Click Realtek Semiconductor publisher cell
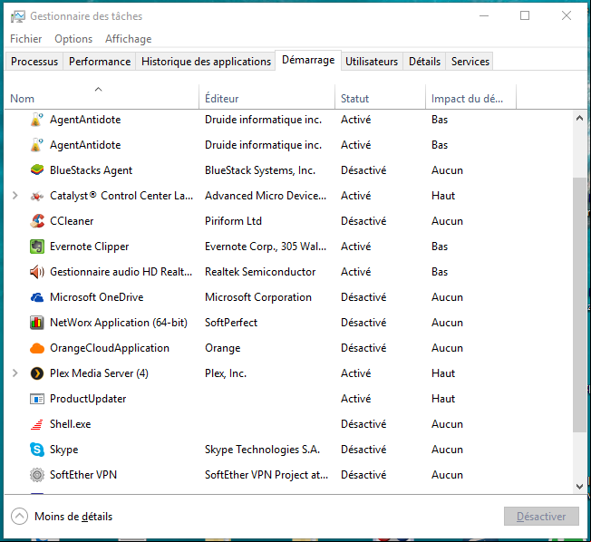 [x=260, y=272]
